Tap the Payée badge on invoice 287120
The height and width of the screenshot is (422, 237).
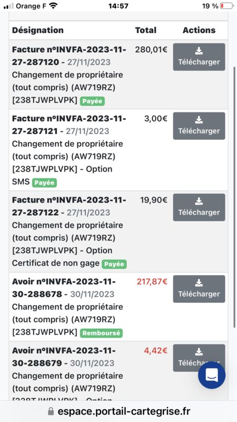pos(92,101)
